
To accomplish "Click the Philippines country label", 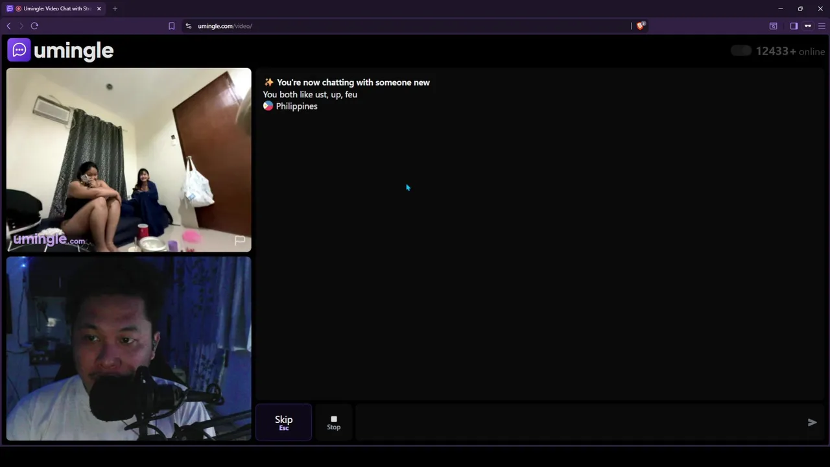I will (290, 106).
